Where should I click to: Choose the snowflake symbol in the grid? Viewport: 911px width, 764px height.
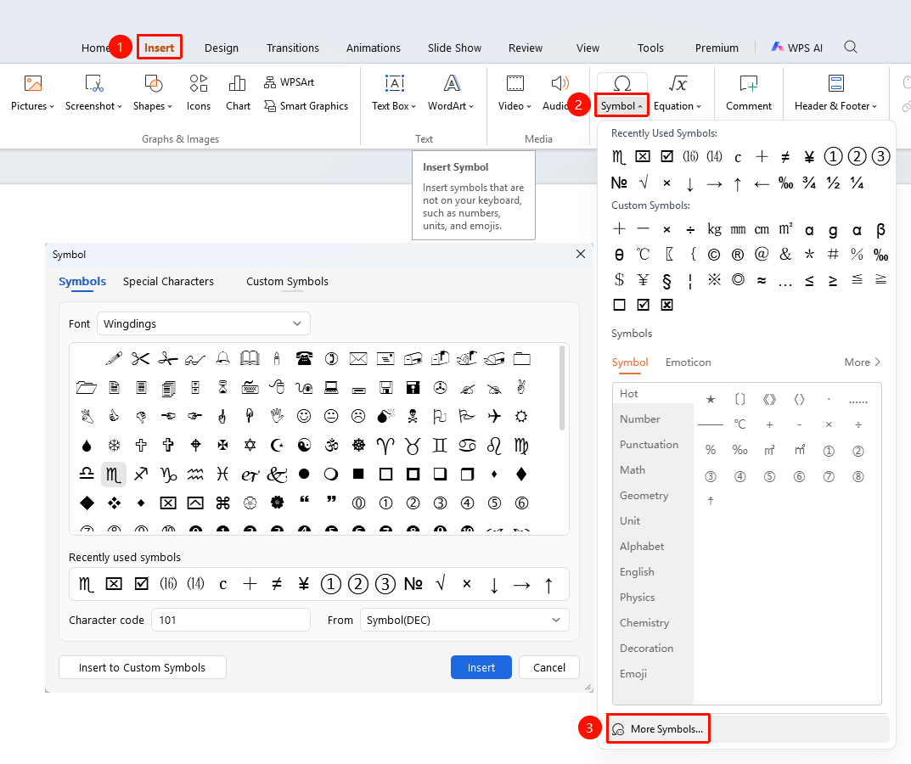[x=114, y=445]
